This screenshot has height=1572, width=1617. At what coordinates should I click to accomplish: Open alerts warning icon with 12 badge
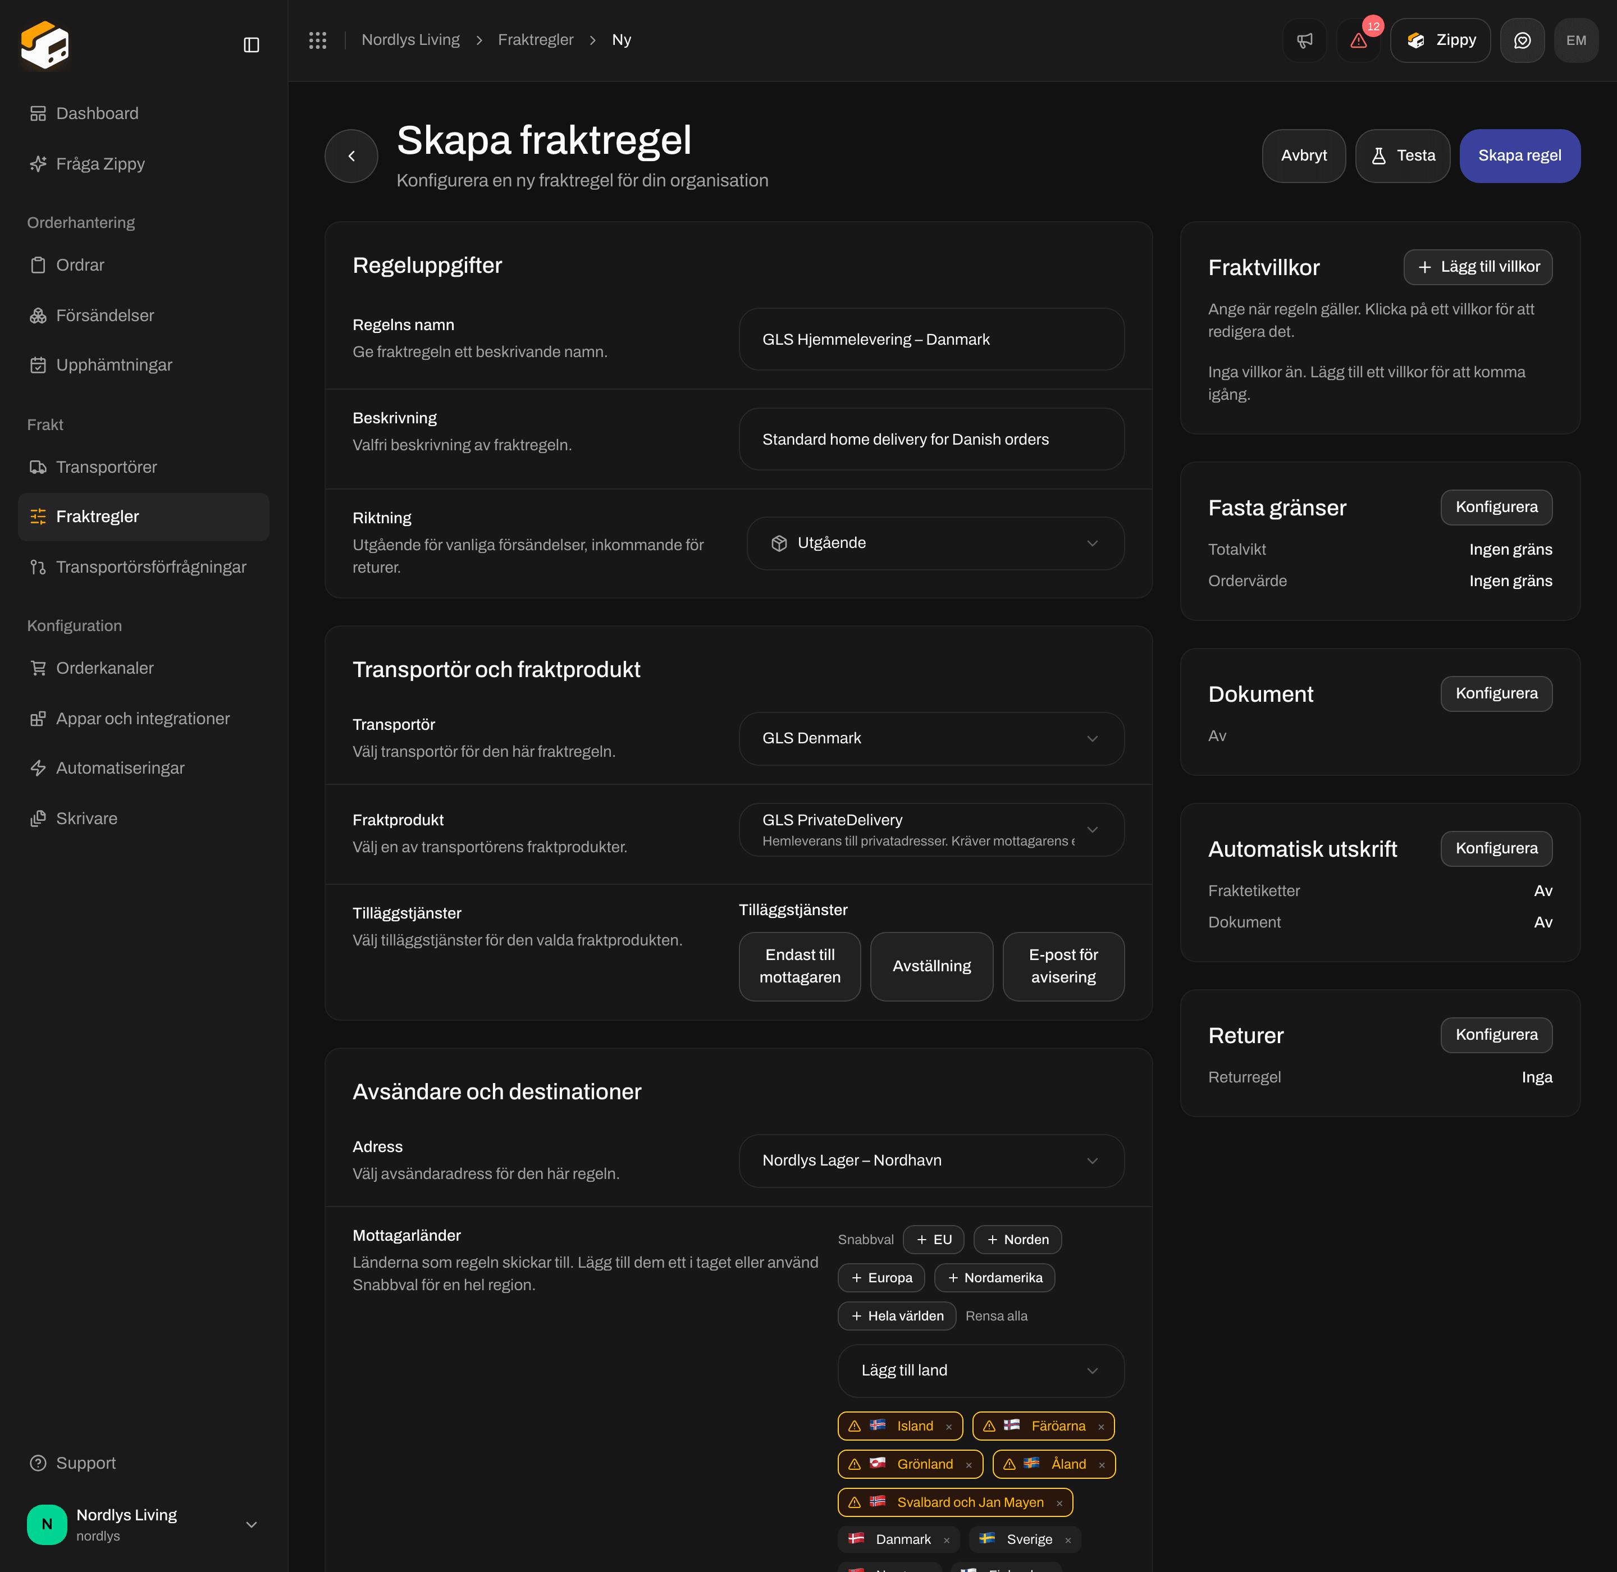(x=1358, y=40)
